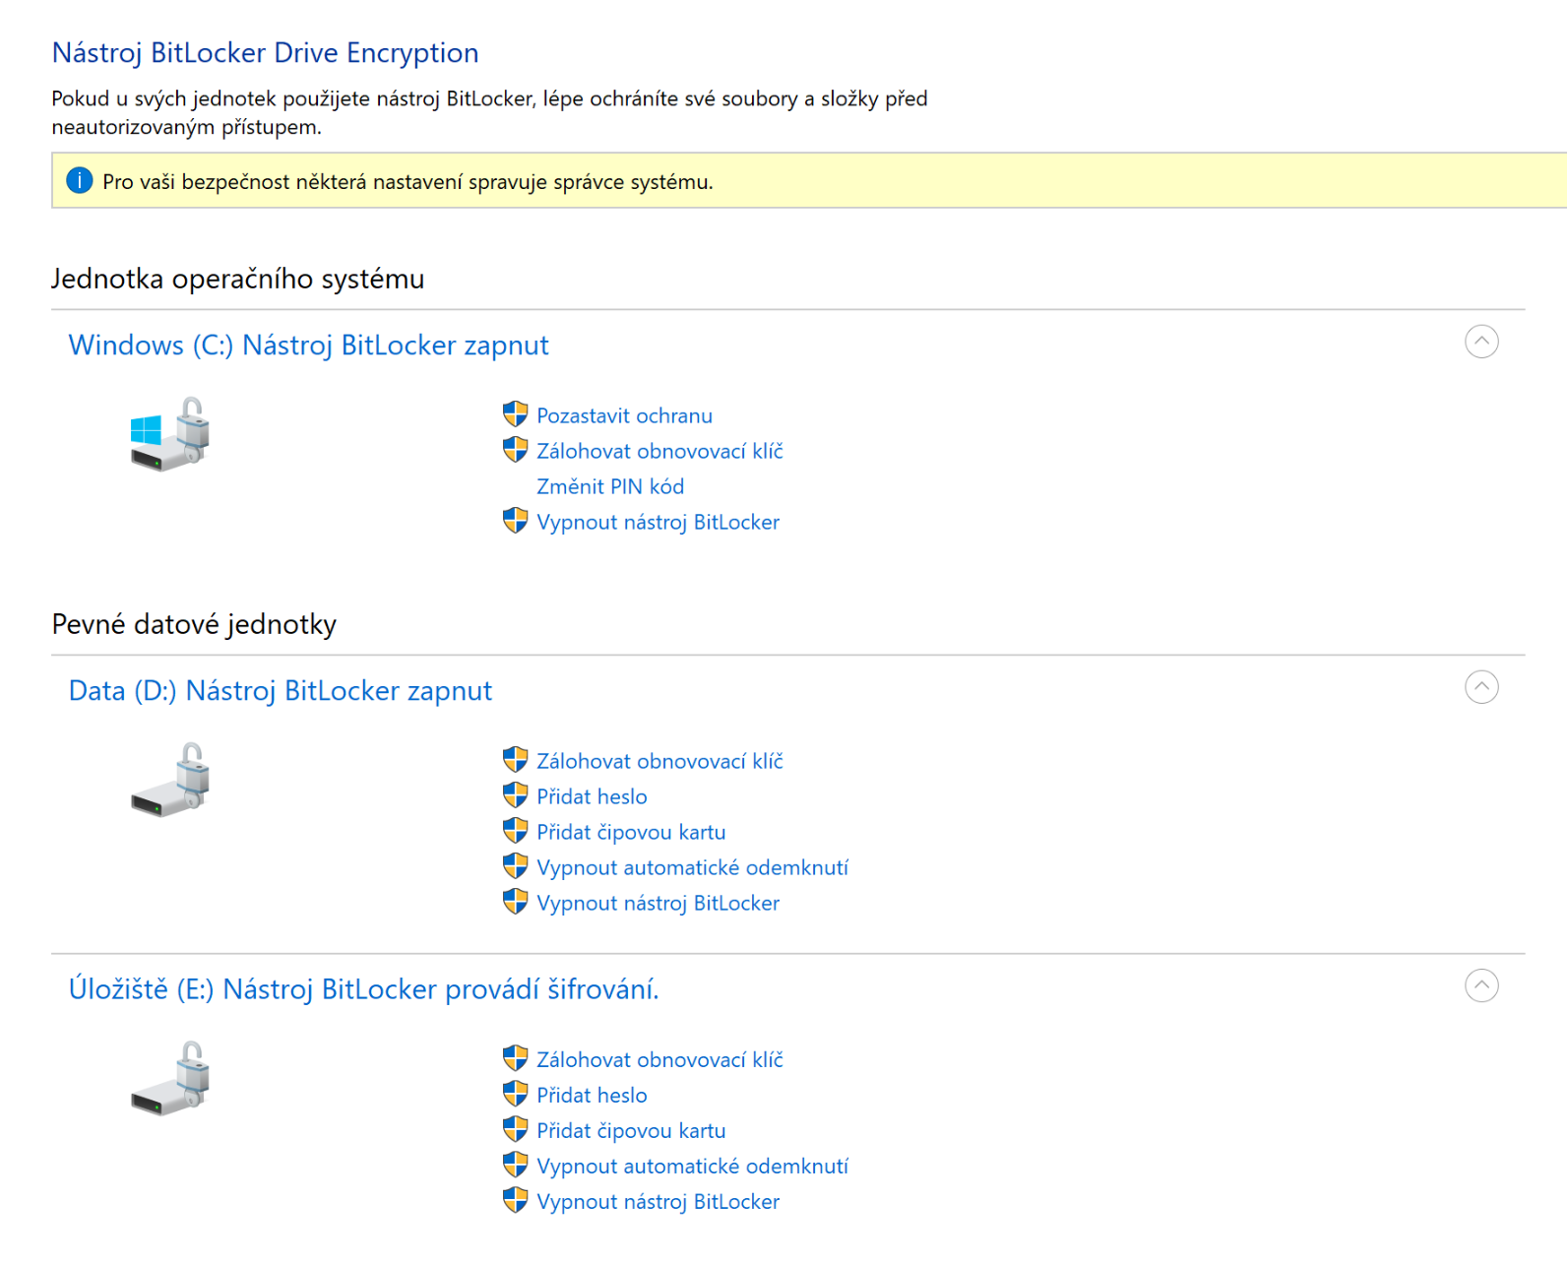Click the Úložiště (E:) locked drive icon
This screenshot has height=1265, width=1567.
[x=169, y=1078]
